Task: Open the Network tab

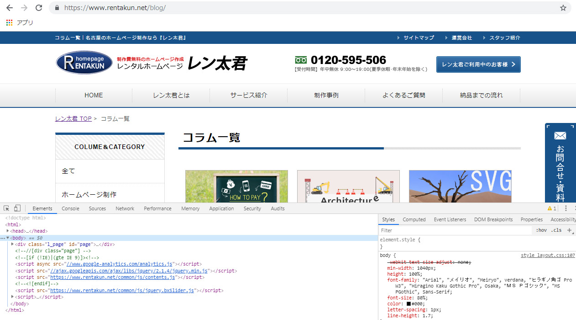Action: point(125,208)
